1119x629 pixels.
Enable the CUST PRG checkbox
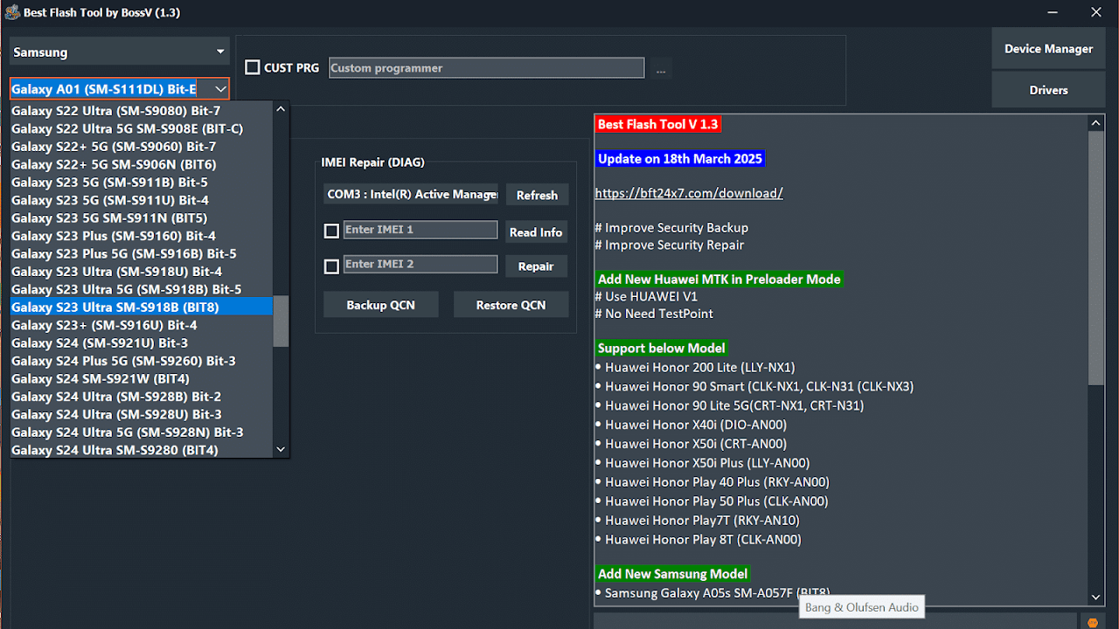[x=253, y=67]
